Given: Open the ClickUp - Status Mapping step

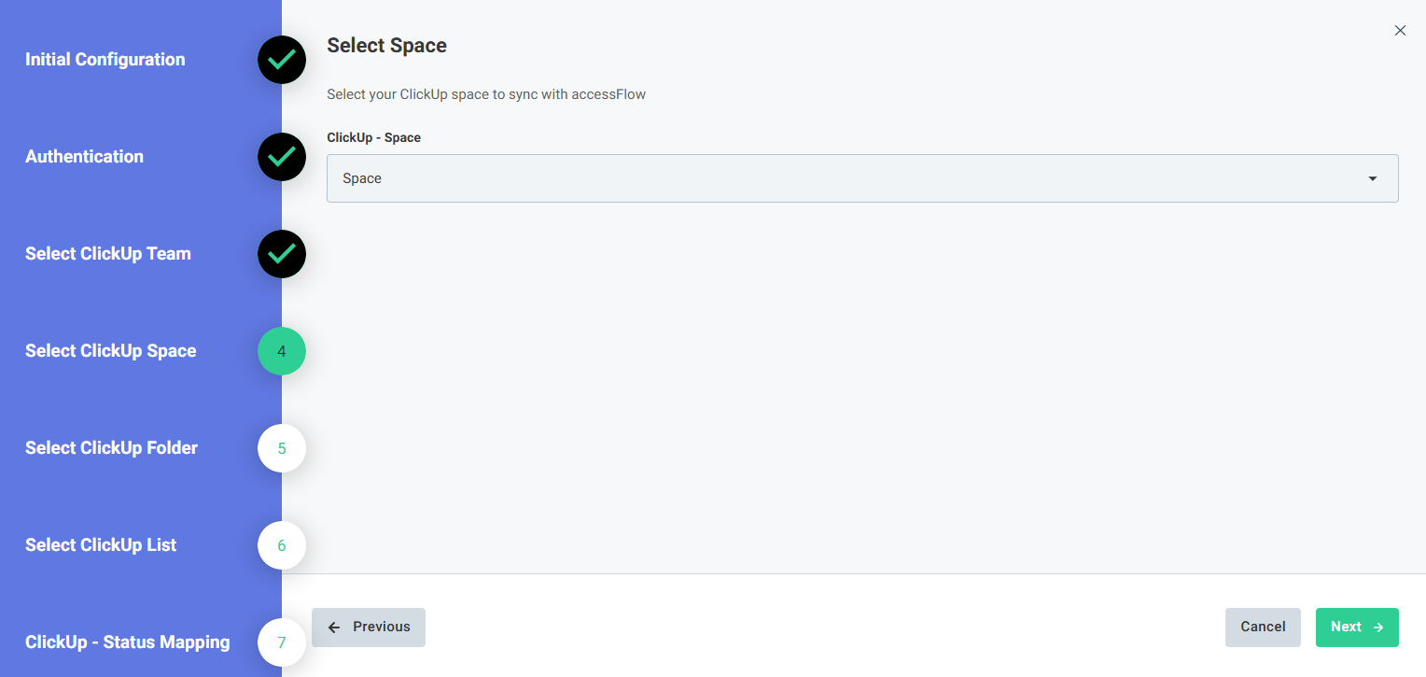Looking at the screenshot, I should 128,642.
